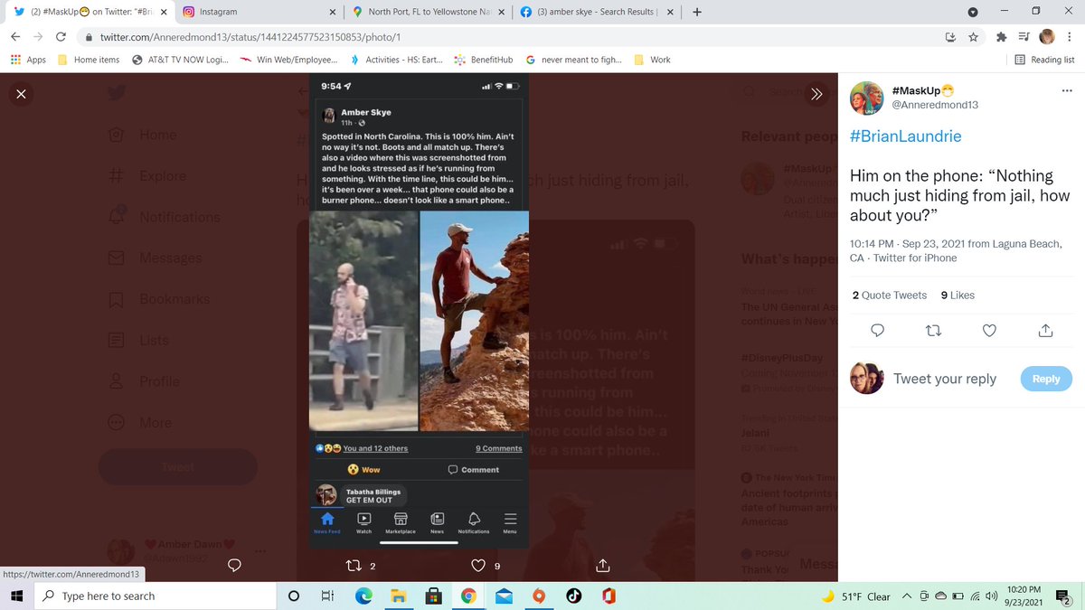
Task: Open a new browser tab with the plus button
Action: (x=696, y=12)
